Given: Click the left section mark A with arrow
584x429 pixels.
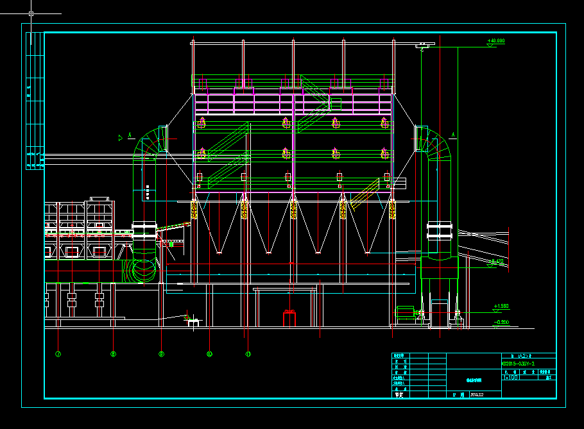Looking at the screenshot, I should (x=126, y=137).
